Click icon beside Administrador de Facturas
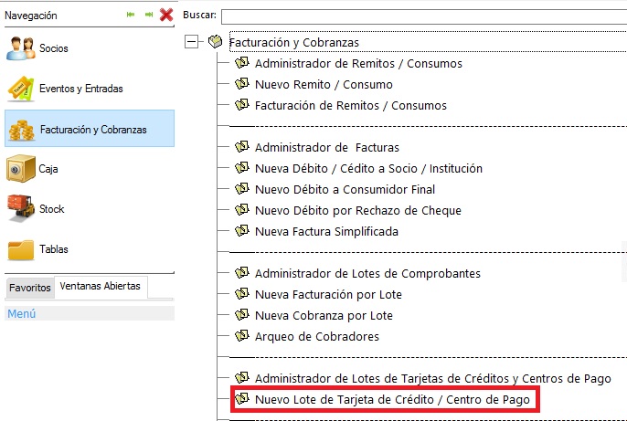 pyautogui.click(x=241, y=147)
